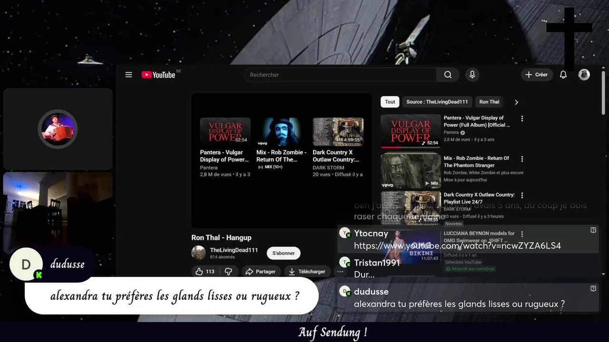Image resolution: width=609 pixels, height=342 pixels.
Task: Click the accordion player webcam avatar
Action: (x=58, y=129)
